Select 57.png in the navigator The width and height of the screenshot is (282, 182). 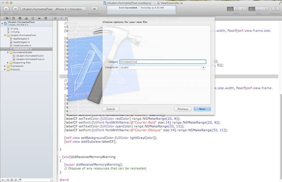point(14,29)
